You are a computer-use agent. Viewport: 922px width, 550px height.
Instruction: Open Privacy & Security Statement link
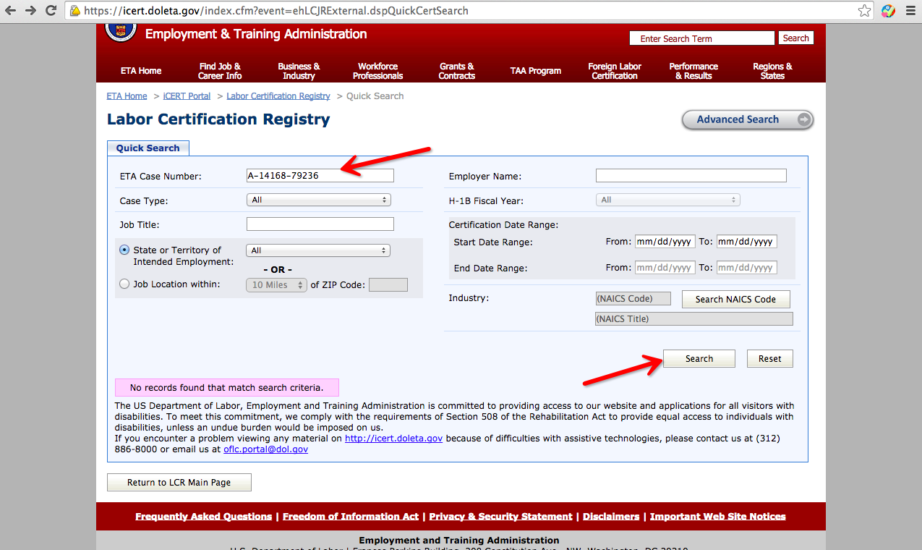point(500,517)
